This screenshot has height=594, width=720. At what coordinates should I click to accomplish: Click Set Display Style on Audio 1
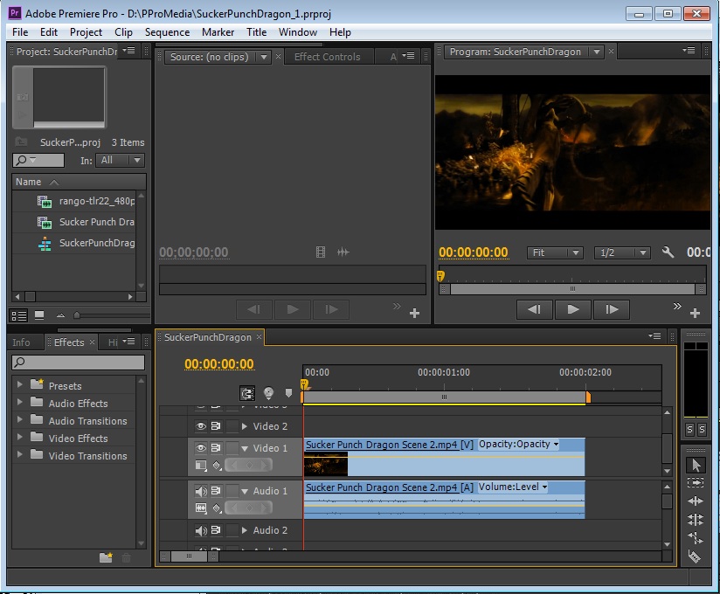click(201, 508)
